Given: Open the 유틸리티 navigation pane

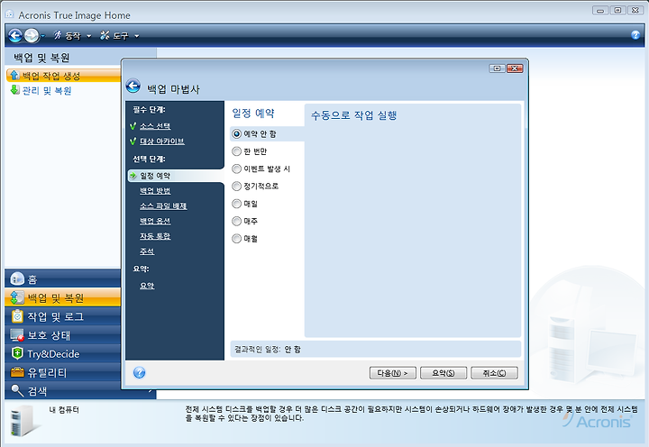Looking at the screenshot, I should [63, 372].
